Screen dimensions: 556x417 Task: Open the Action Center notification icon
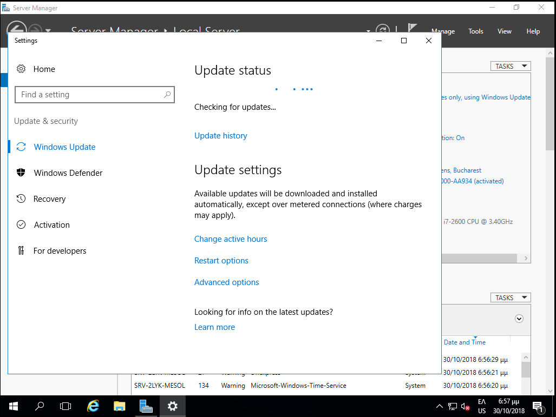coord(538,406)
